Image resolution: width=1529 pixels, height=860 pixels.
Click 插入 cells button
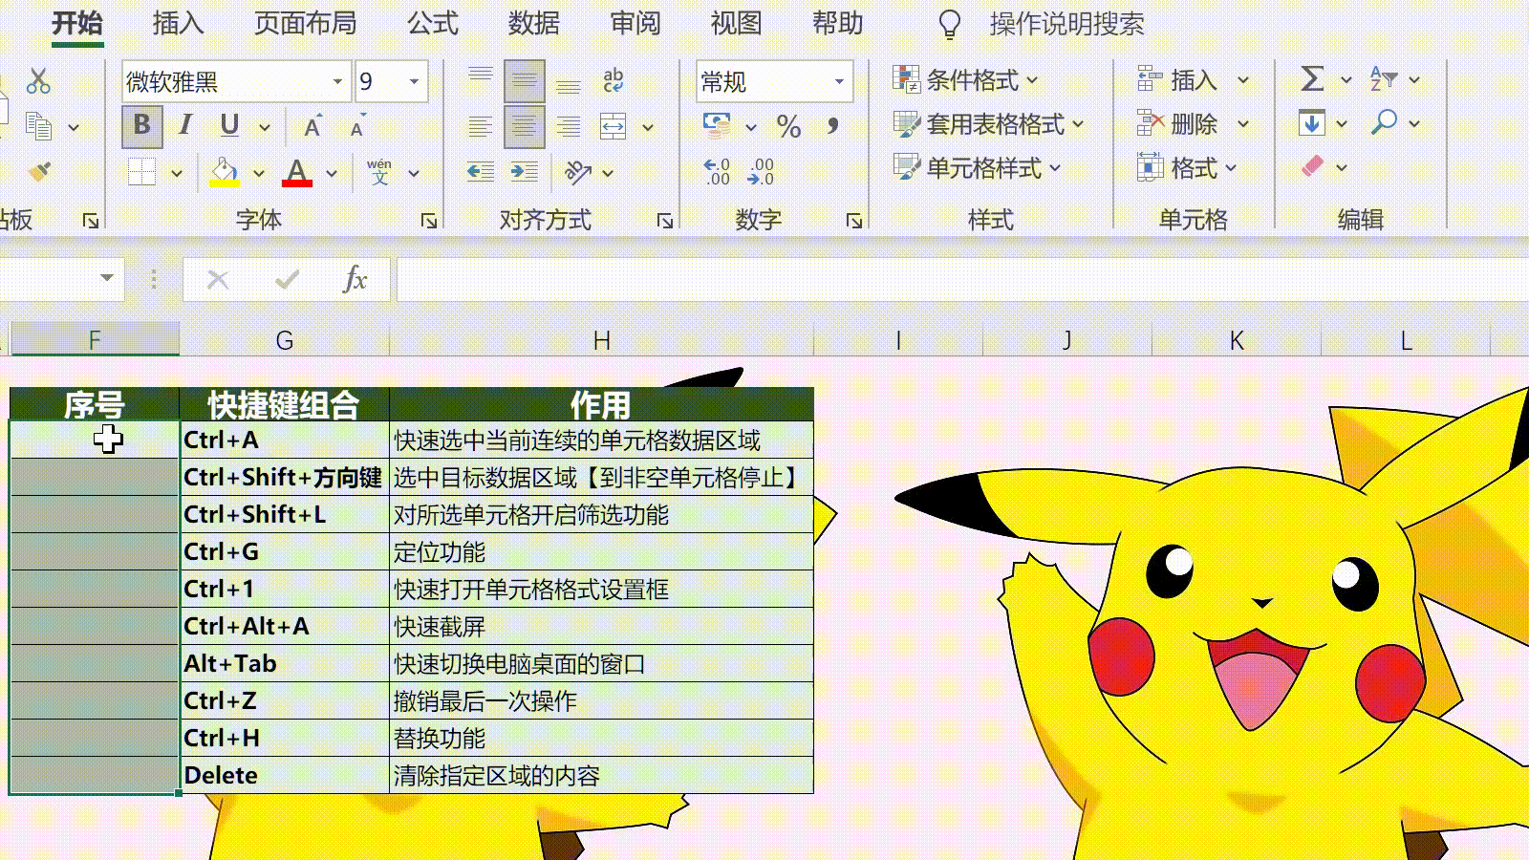[x=1177, y=80]
